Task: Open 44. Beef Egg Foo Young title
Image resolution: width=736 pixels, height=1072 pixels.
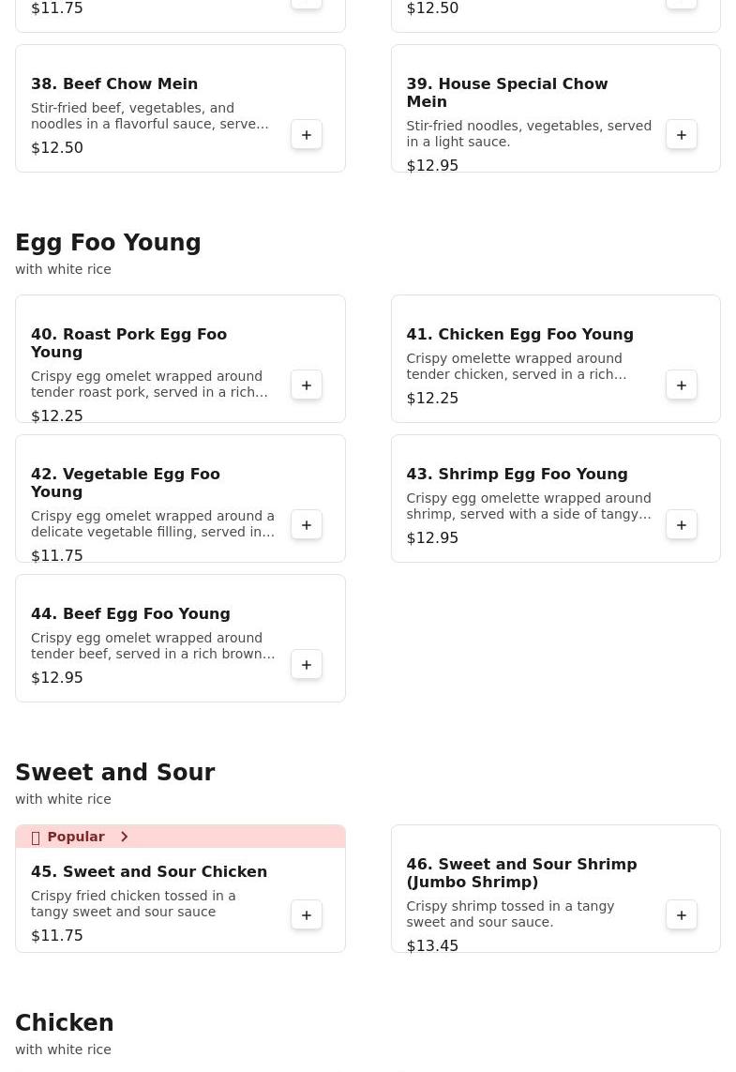Action: [x=130, y=614]
